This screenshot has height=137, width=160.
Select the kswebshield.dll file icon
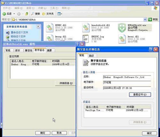[x=86, y=28]
